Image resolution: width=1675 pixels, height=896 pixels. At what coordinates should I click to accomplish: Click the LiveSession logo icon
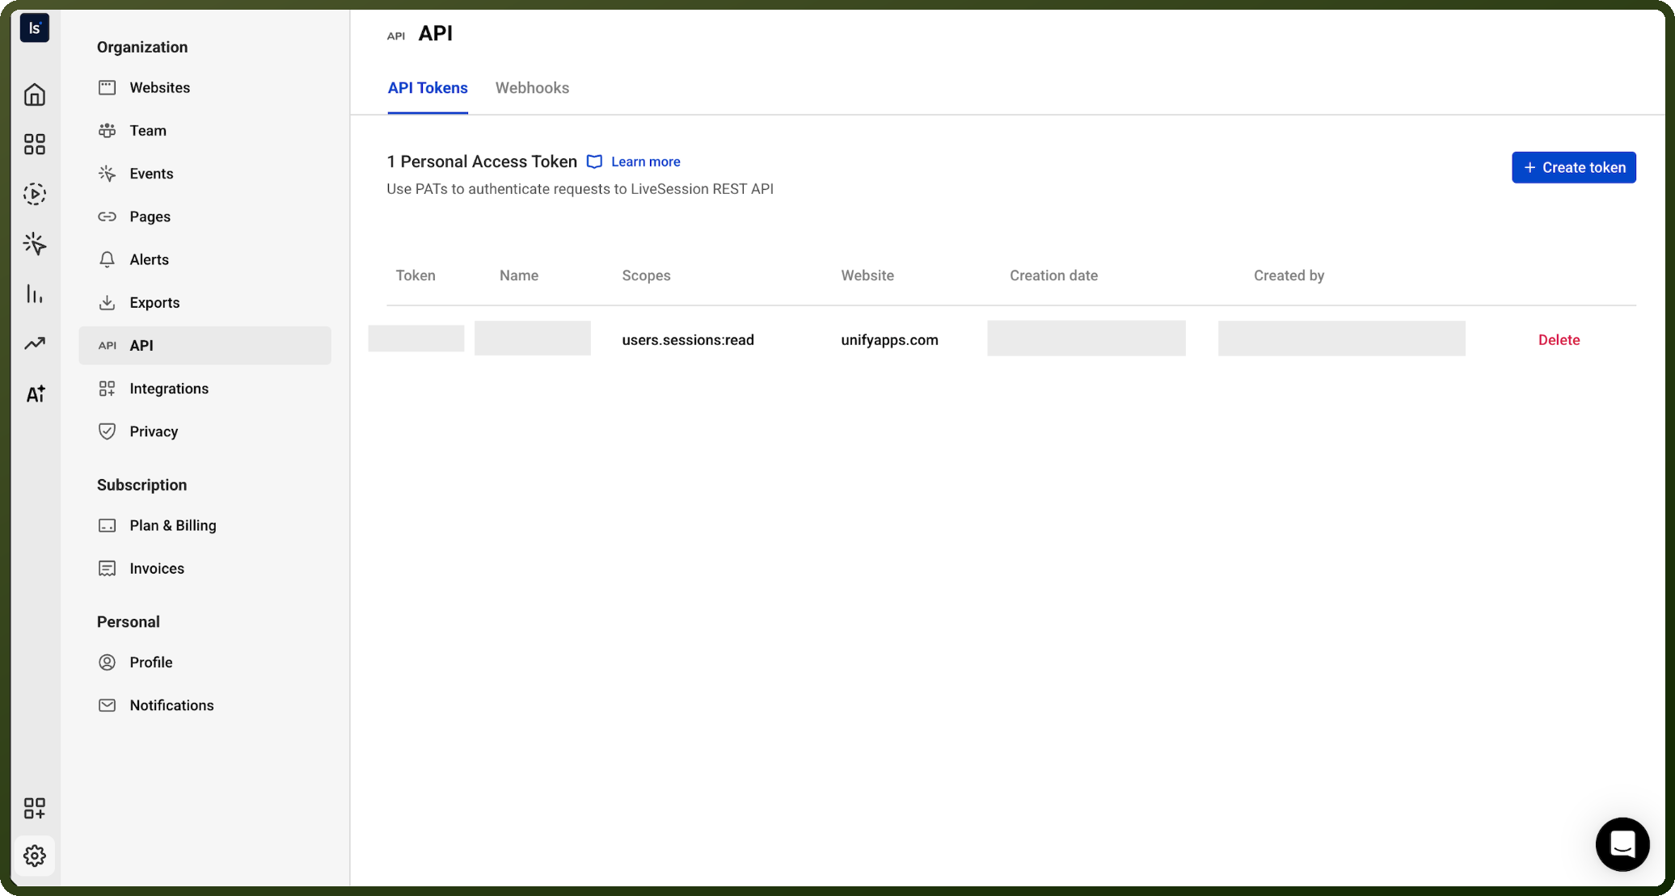[x=35, y=28]
